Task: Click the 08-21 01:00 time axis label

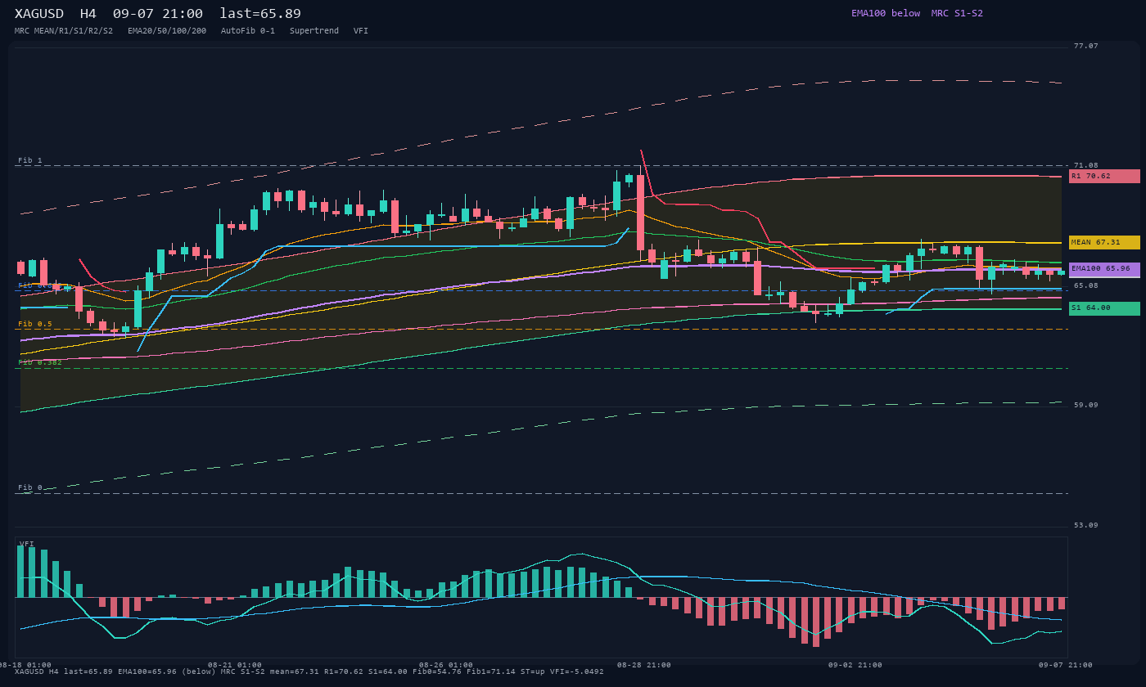Action: (x=235, y=665)
